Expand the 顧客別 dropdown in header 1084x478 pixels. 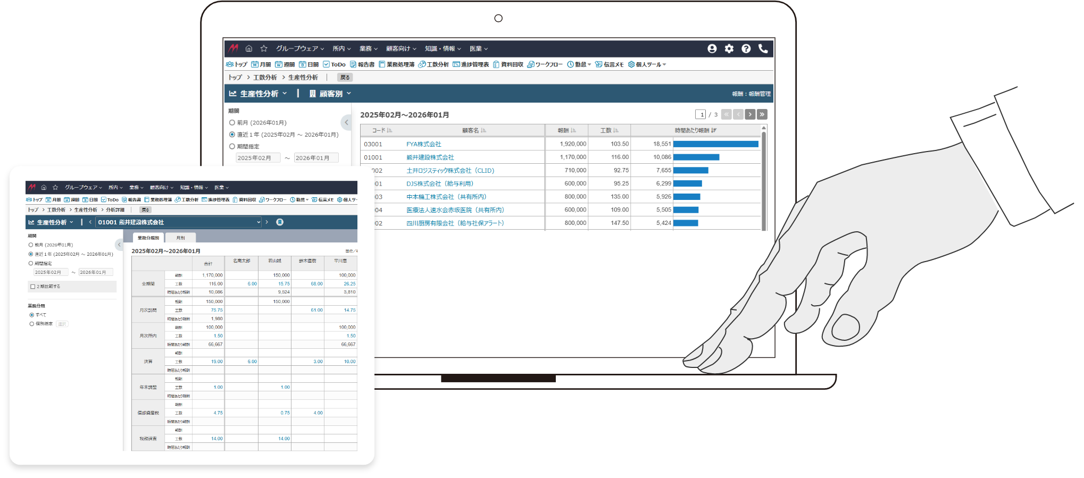pos(330,94)
